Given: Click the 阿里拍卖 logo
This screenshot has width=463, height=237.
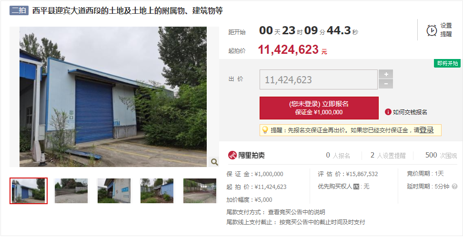Looking at the screenshot, I should coord(246,155).
